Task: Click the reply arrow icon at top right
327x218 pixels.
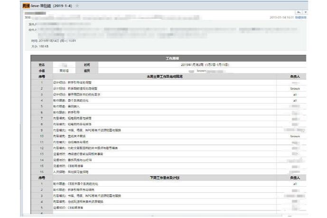Action: point(299,11)
